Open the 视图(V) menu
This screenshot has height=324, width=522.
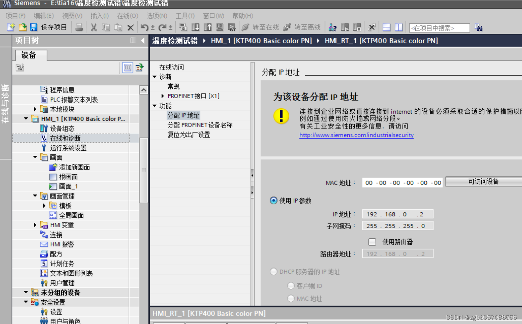pyautogui.click(x=72, y=16)
